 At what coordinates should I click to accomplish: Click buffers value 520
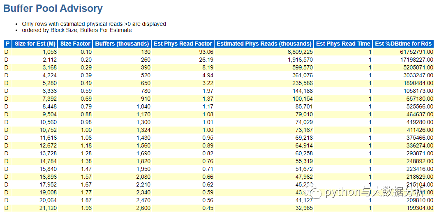[x=146, y=75]
